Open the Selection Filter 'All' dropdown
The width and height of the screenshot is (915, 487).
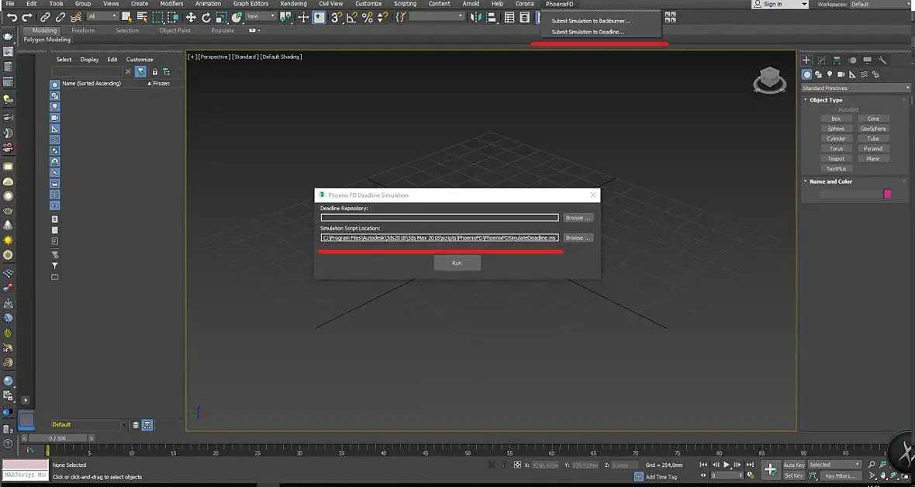[x=102, y=16]
